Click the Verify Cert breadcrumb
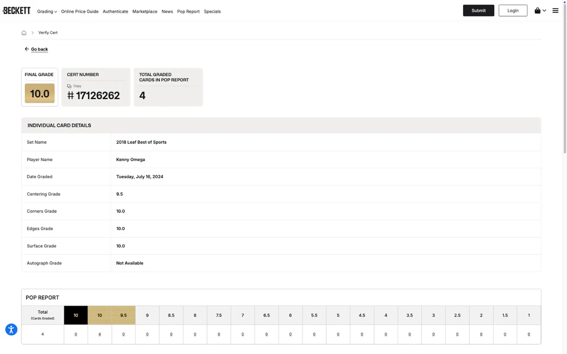This screenshot has width=567, height=354. [48, 33]
